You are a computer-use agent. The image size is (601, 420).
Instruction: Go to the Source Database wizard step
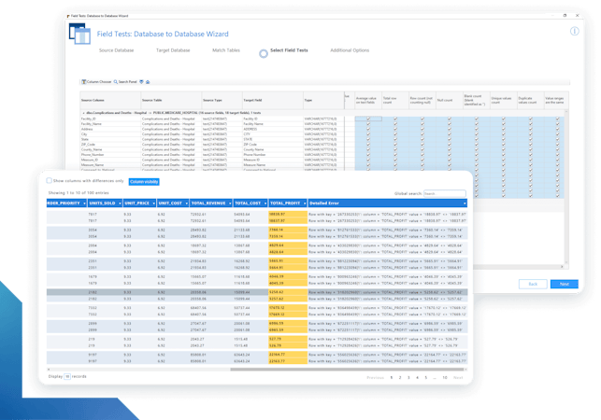[x=116, y=50]
